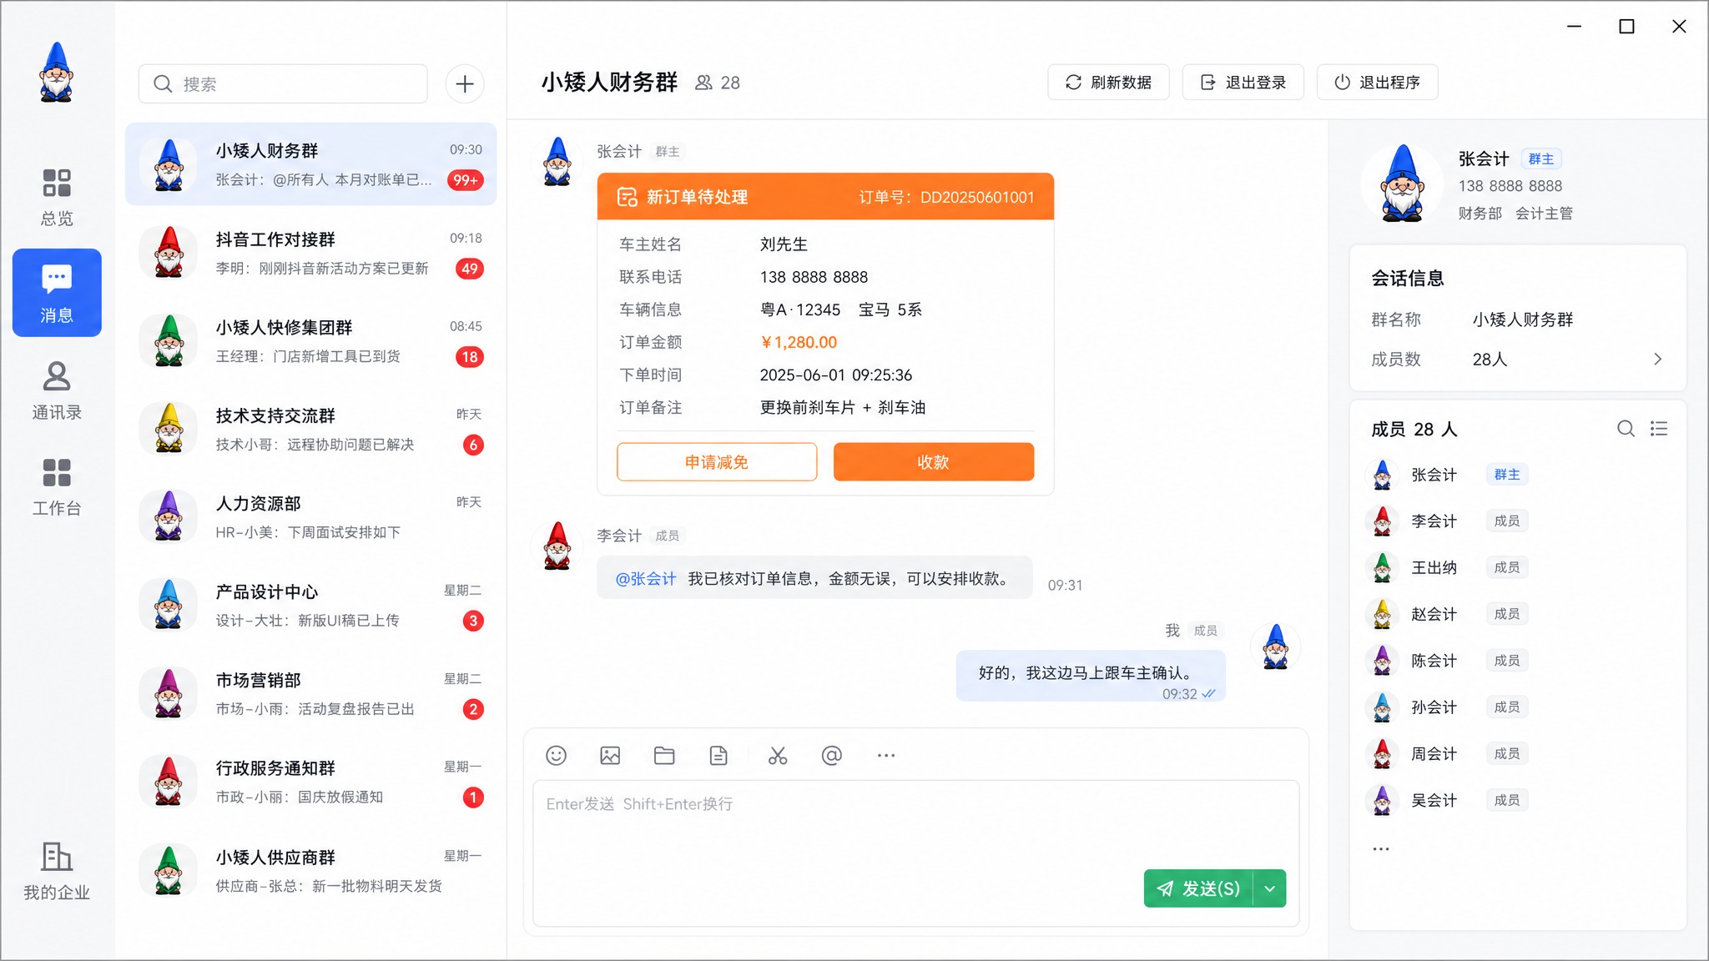Select the scissors screenshot tool

778,756
